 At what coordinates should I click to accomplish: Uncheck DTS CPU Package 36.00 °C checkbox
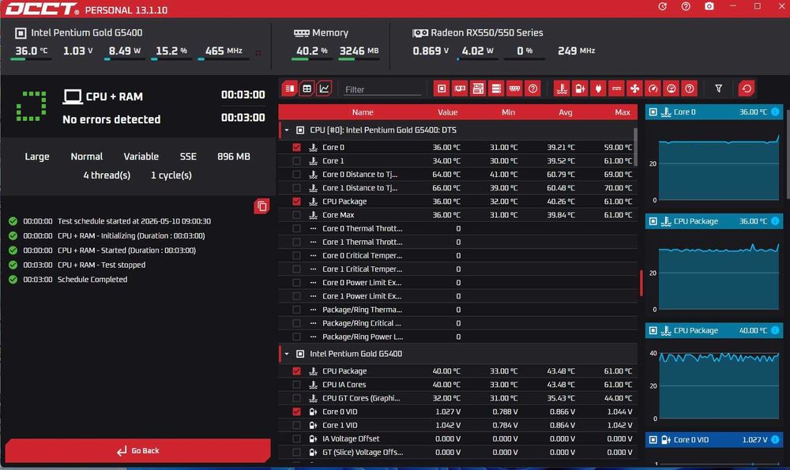296,201
